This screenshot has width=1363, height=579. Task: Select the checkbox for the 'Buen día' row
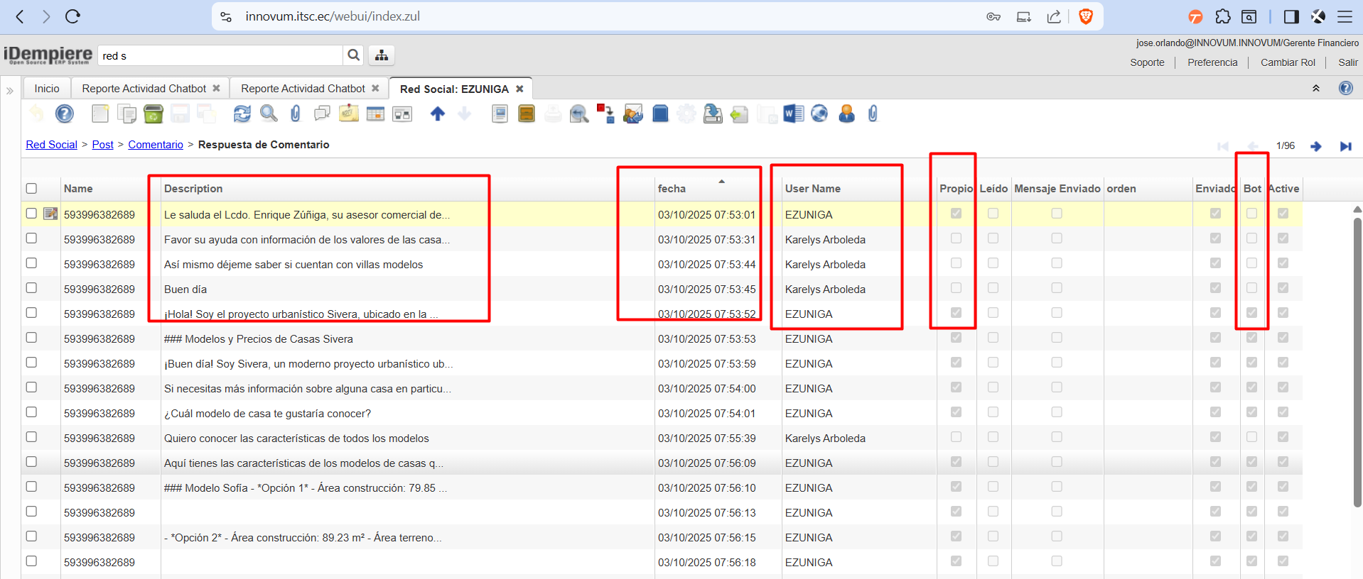pos(31,288)
